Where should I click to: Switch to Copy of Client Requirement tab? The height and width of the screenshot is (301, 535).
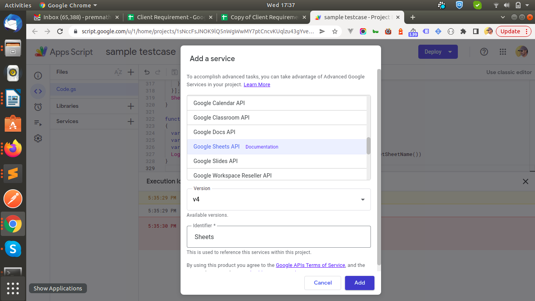click(264, 17)
